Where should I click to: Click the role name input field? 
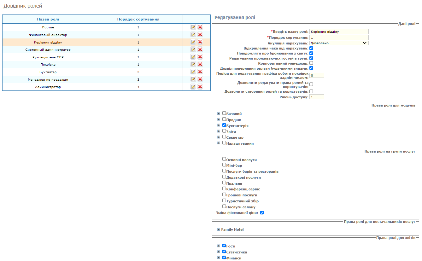coord(339,32)
